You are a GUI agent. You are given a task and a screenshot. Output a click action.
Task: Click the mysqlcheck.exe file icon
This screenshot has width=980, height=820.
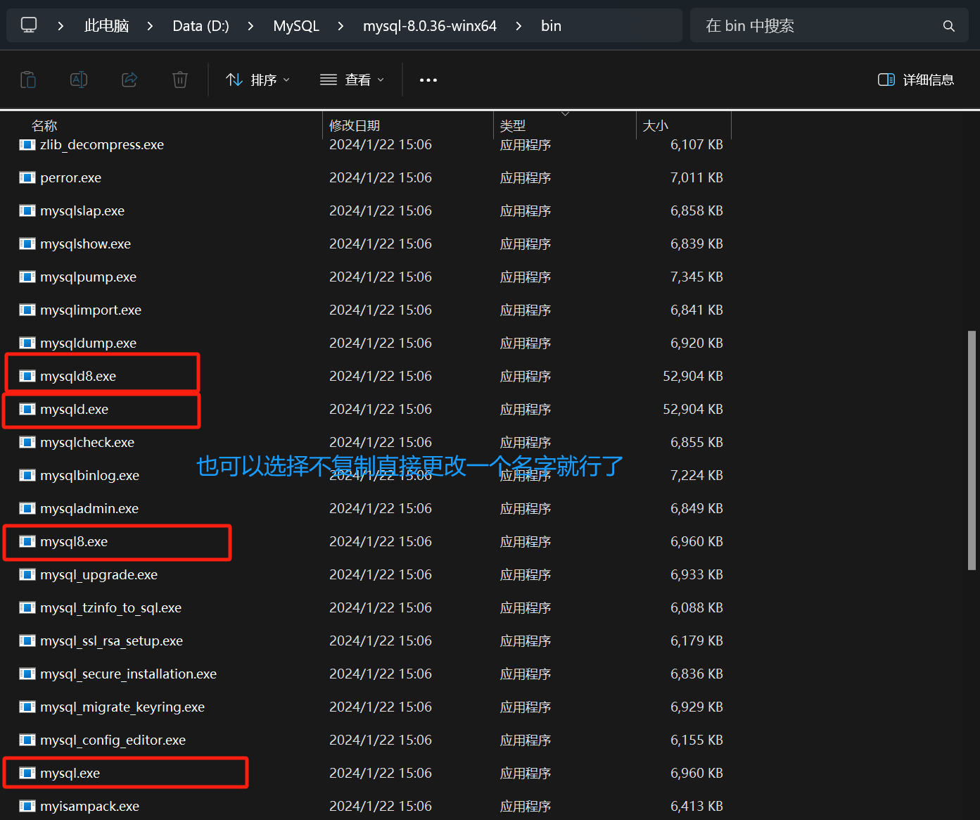[27, 443]
